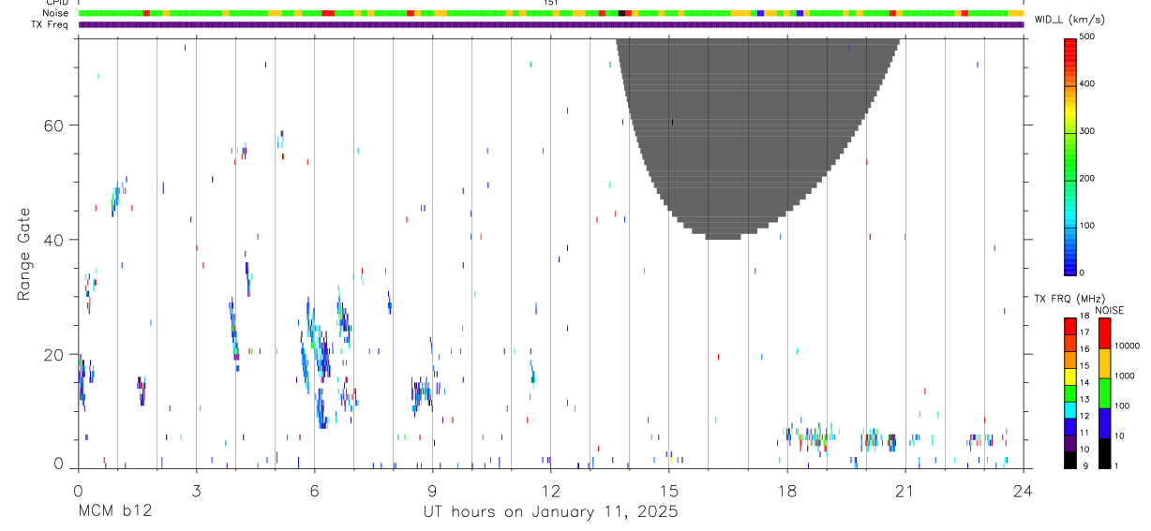Click the "17" MHz label on TX FRQ scale
Image resolution: width=1151 pixels, height=531 pixels.
1084,332
